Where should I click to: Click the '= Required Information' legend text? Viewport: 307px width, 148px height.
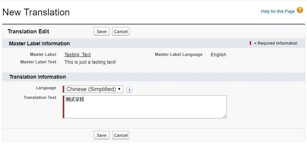[x=275, y=43]
